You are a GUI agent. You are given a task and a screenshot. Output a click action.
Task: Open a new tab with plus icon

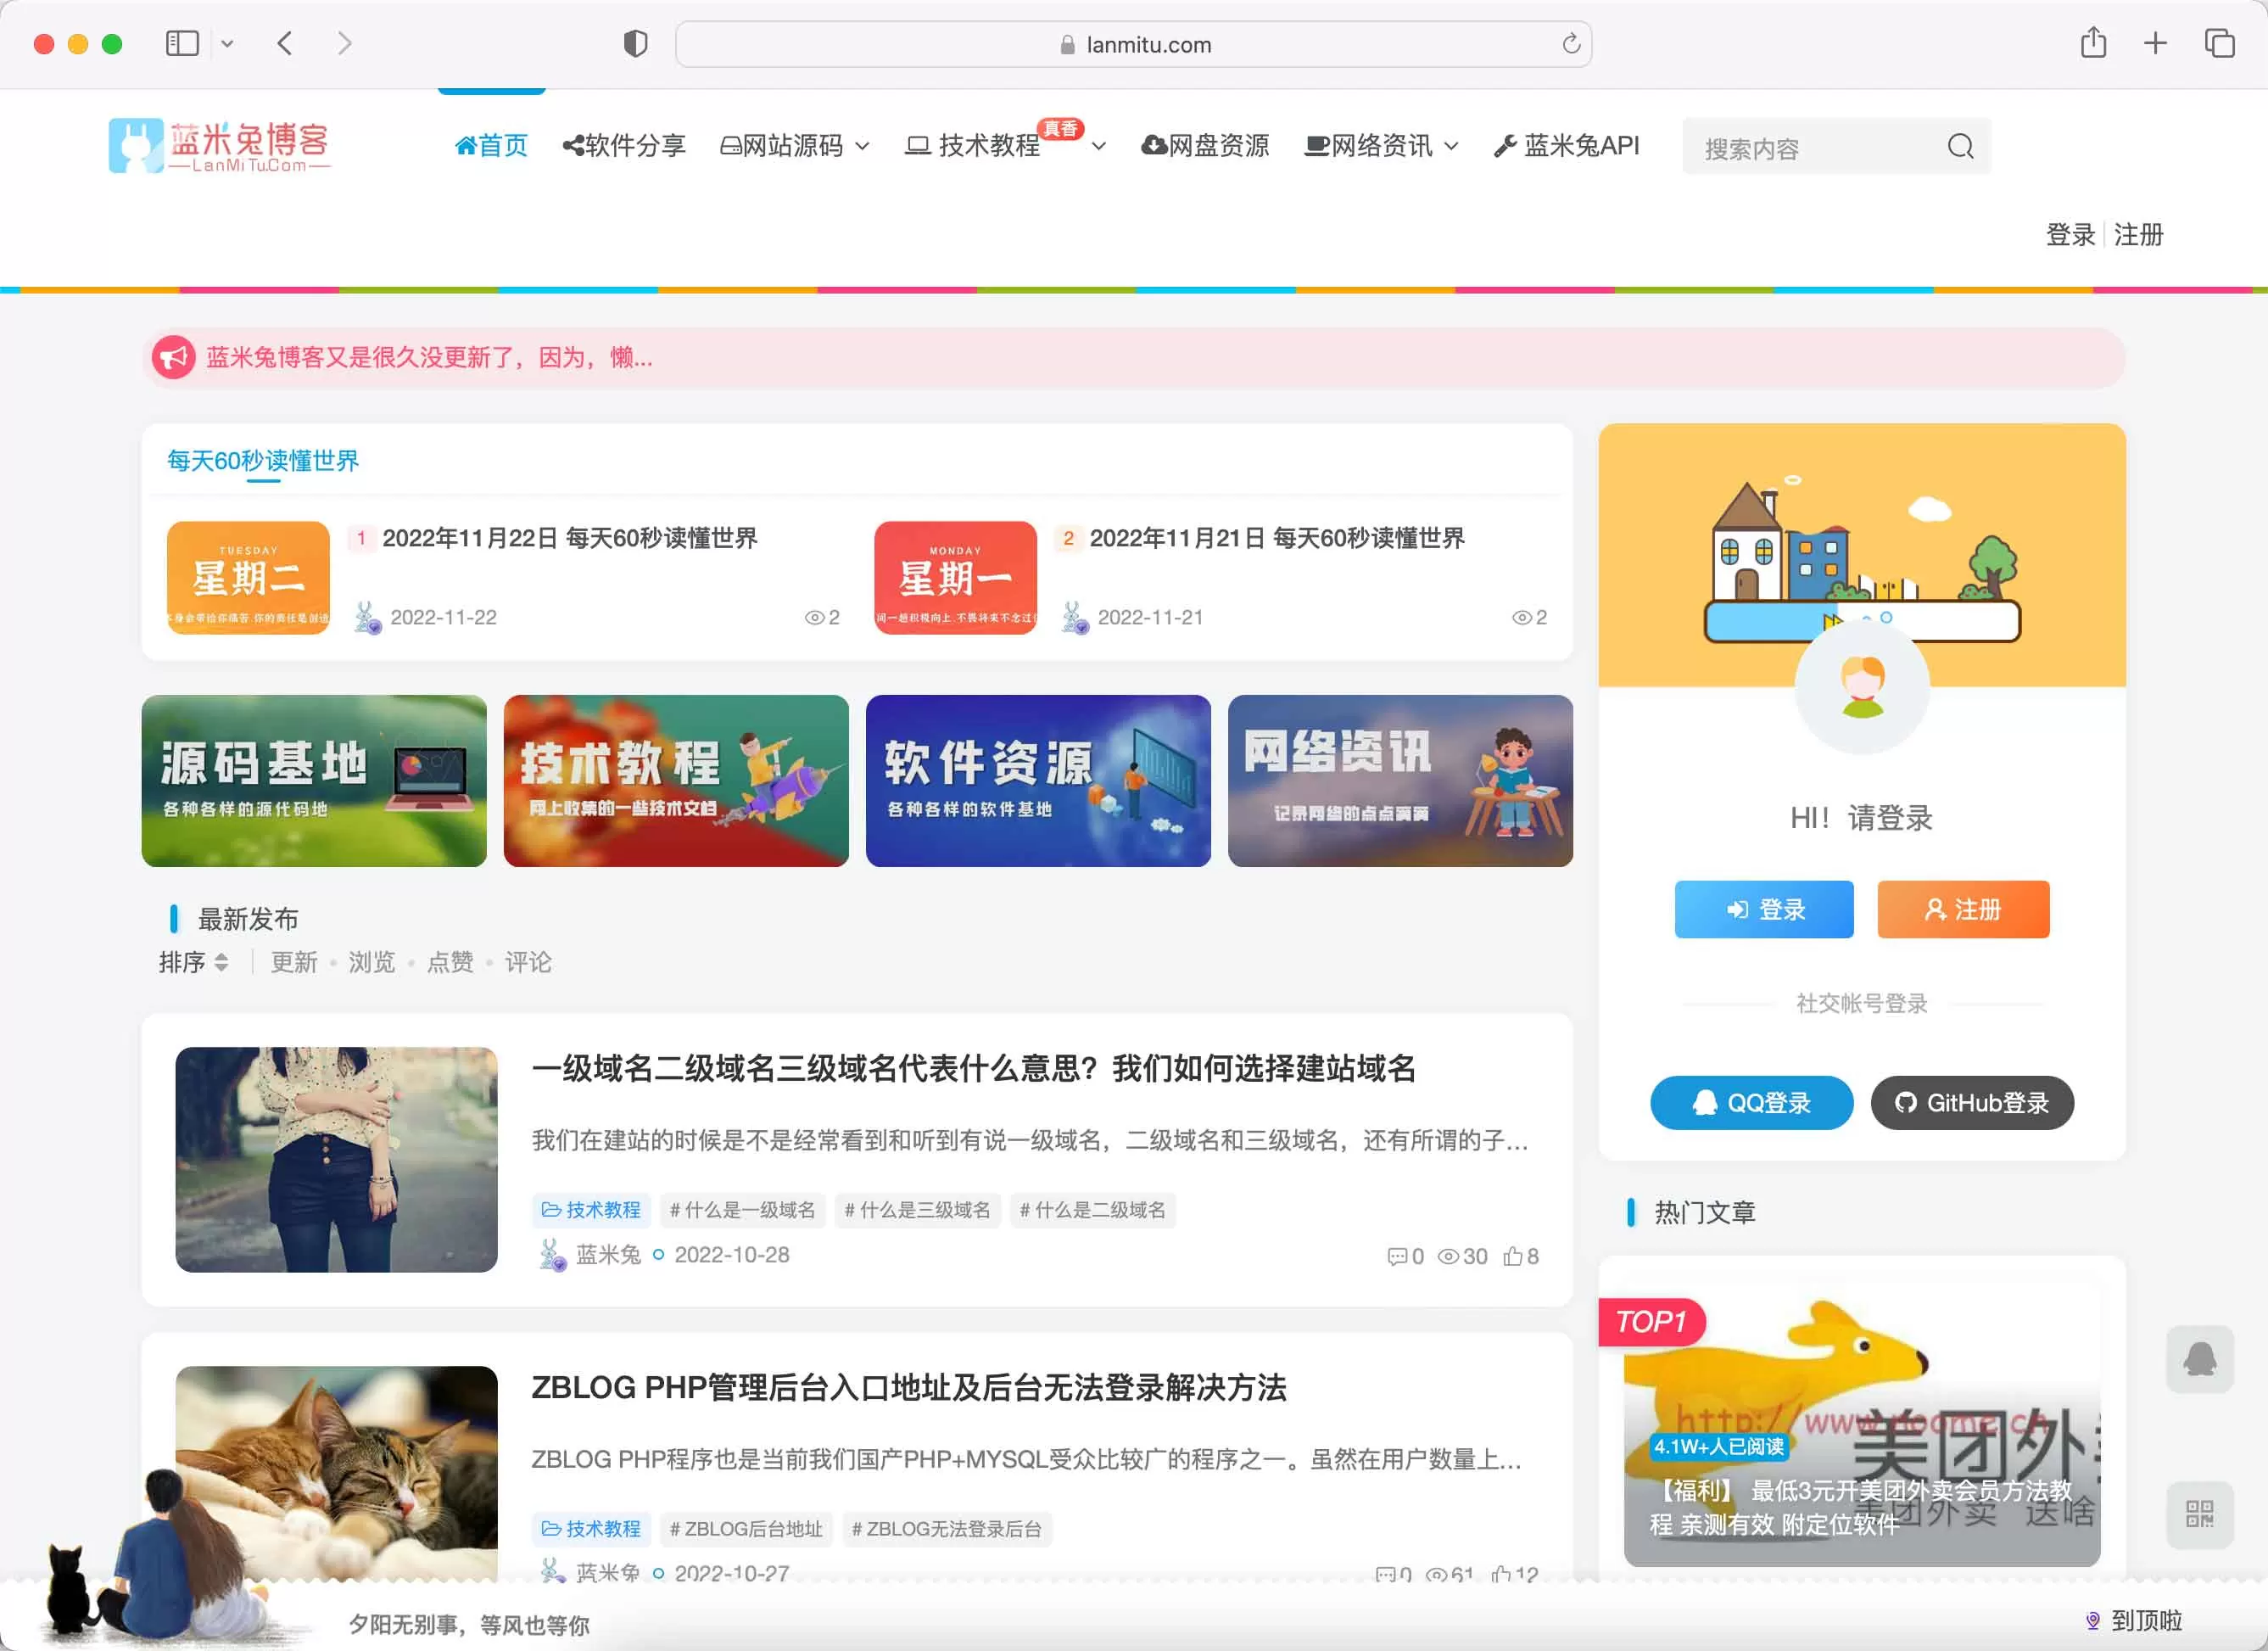2155,43
